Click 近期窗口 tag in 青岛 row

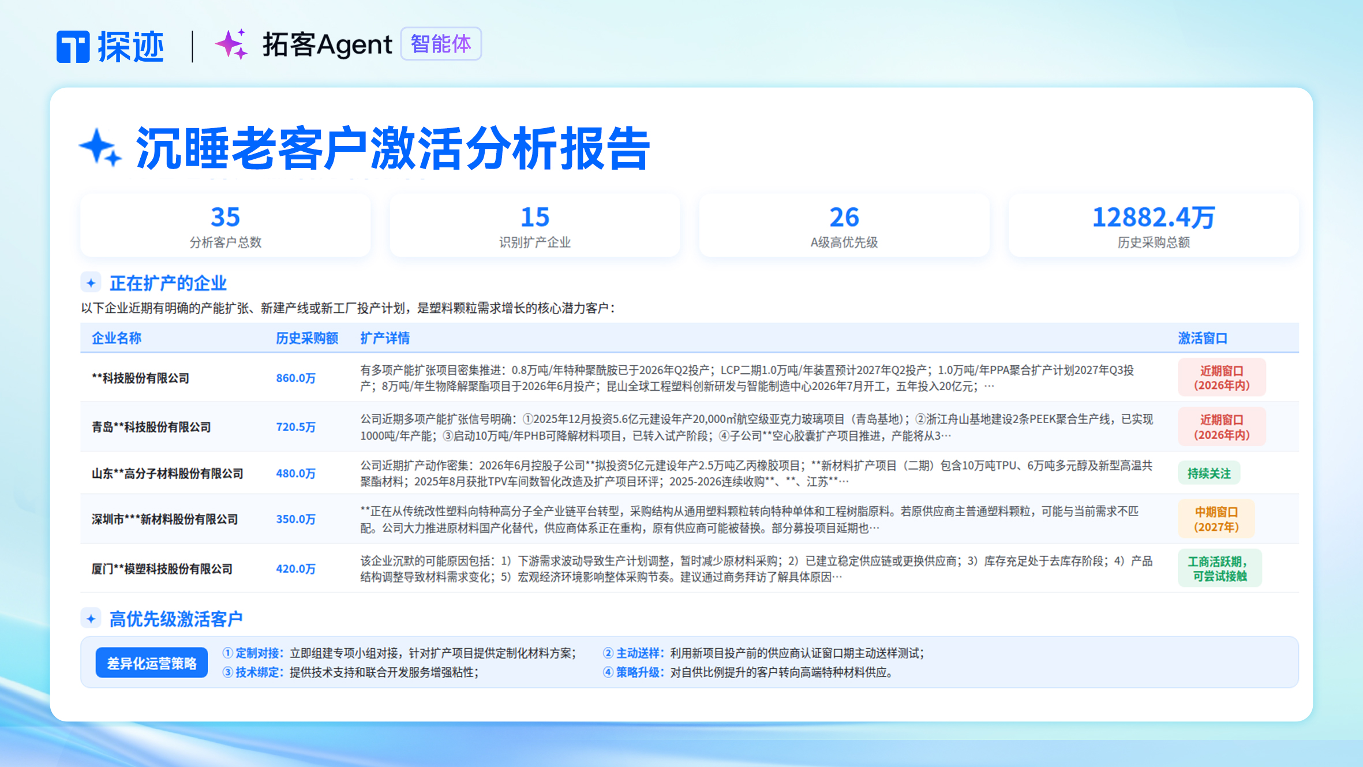click(1222, 427)
